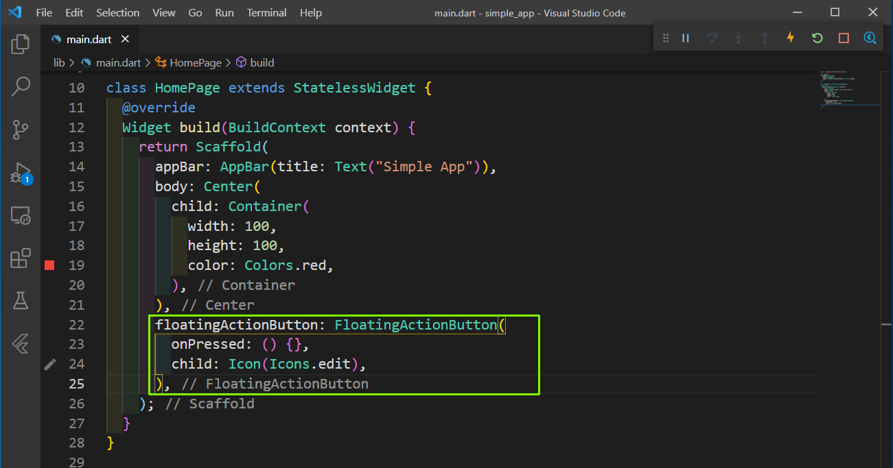Viewport: 893px width, 468px height.
Task: Open the Explorer view in activity bar
Action: coord(21,45)
